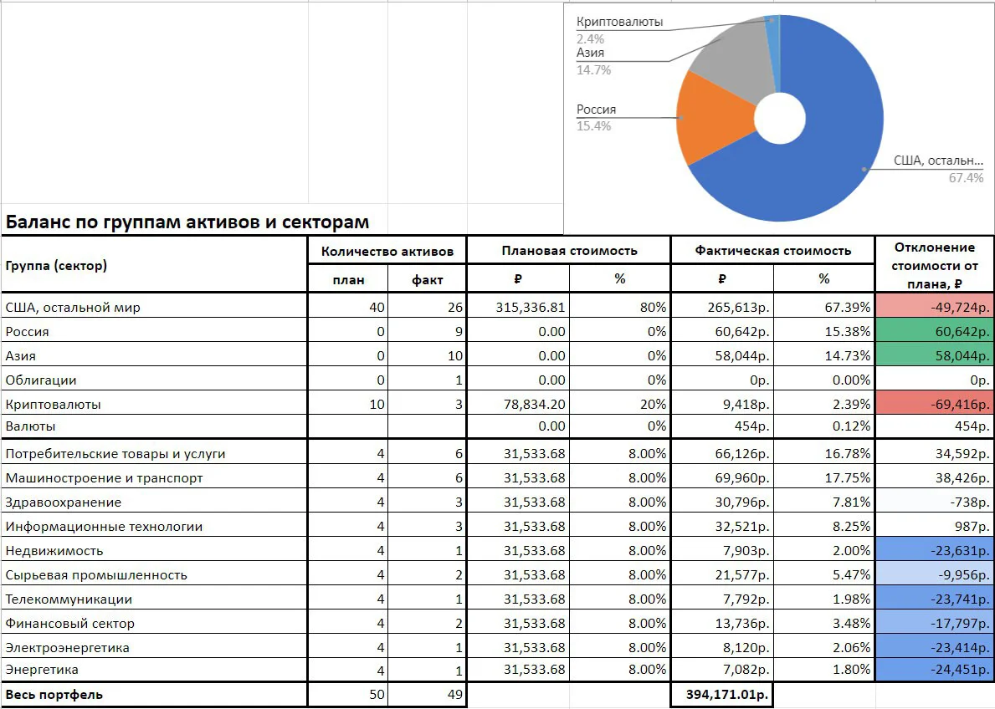This screenshot has height=709, width=995.
Task: Click the orange Россия pie slice
Action: 710,120
